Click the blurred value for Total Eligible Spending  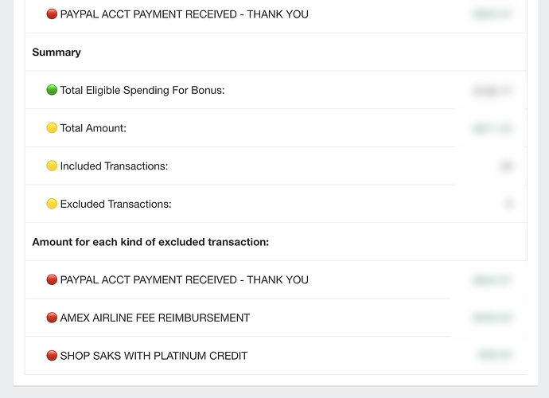(493, 91)
